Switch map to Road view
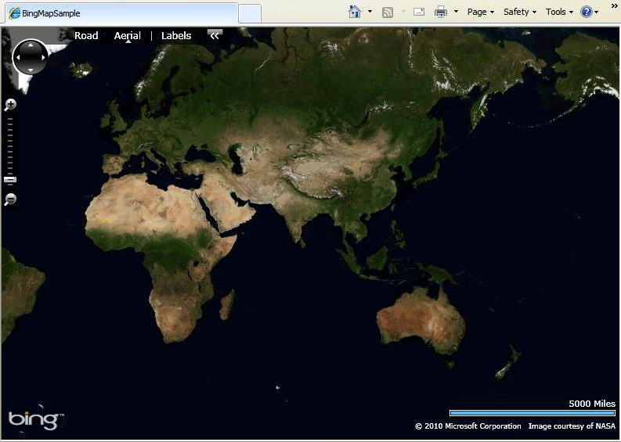The width and height of the screenshot is (621, 442). (86, 36)
